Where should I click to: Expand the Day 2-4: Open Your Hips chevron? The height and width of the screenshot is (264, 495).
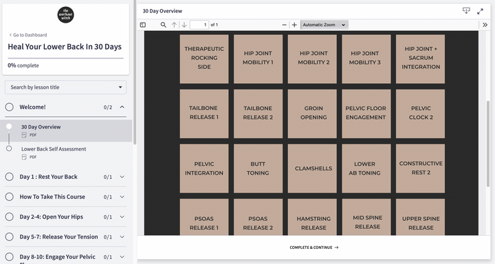(122, 217)
